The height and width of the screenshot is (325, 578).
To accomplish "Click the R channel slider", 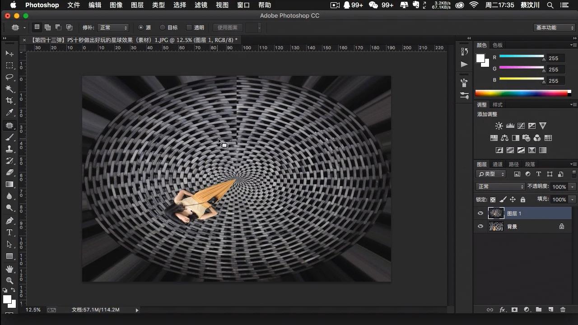I will pyautogui.click(x=522, y=56).
